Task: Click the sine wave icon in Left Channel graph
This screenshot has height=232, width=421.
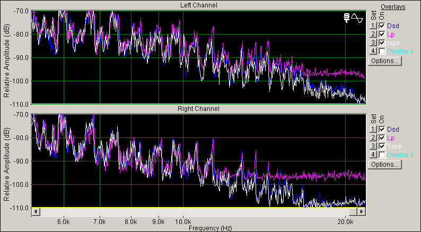Action: pos(357,18)
